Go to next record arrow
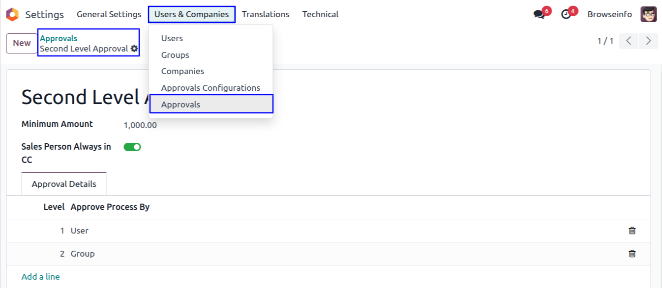The image size is (662, 288). coord(648,41)
